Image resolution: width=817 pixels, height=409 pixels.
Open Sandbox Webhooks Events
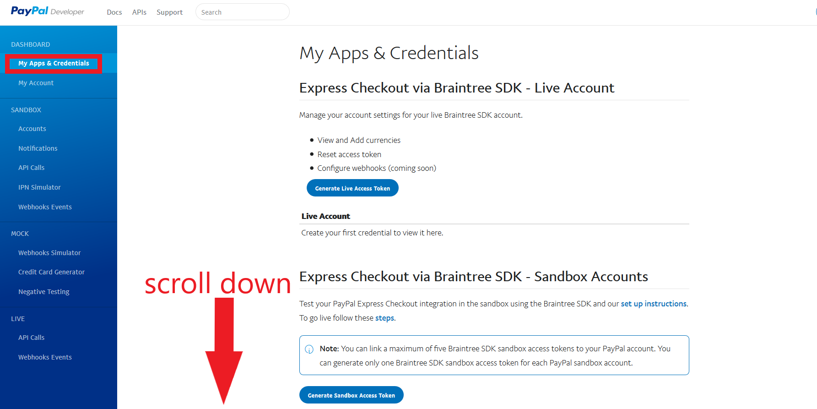coord(45,207)
